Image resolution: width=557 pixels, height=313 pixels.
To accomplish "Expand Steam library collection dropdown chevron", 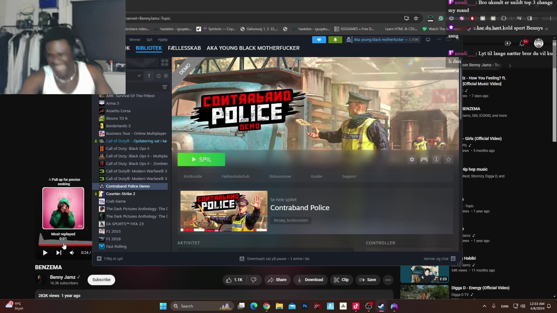I will pyautogui.click(x=139, y=76).
